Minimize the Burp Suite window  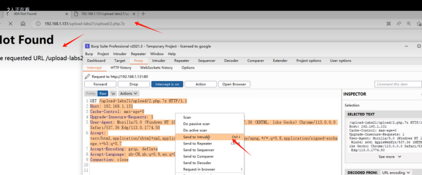click(406, 46)
